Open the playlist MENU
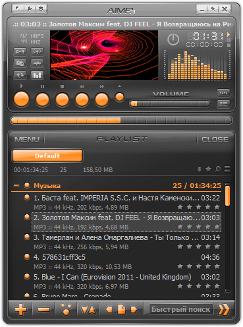 coord(27,139)
